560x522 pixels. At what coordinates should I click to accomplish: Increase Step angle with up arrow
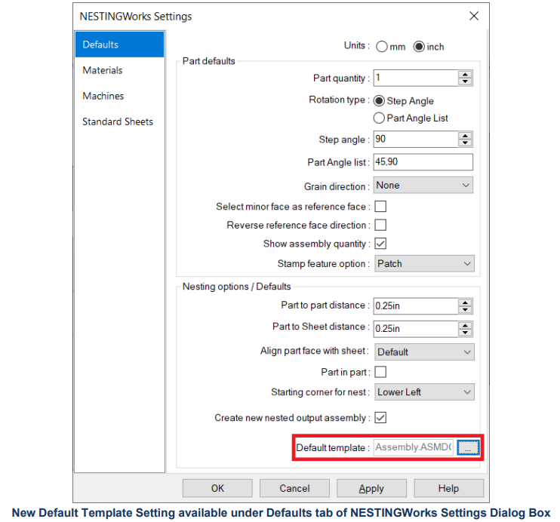click(465, 136)
